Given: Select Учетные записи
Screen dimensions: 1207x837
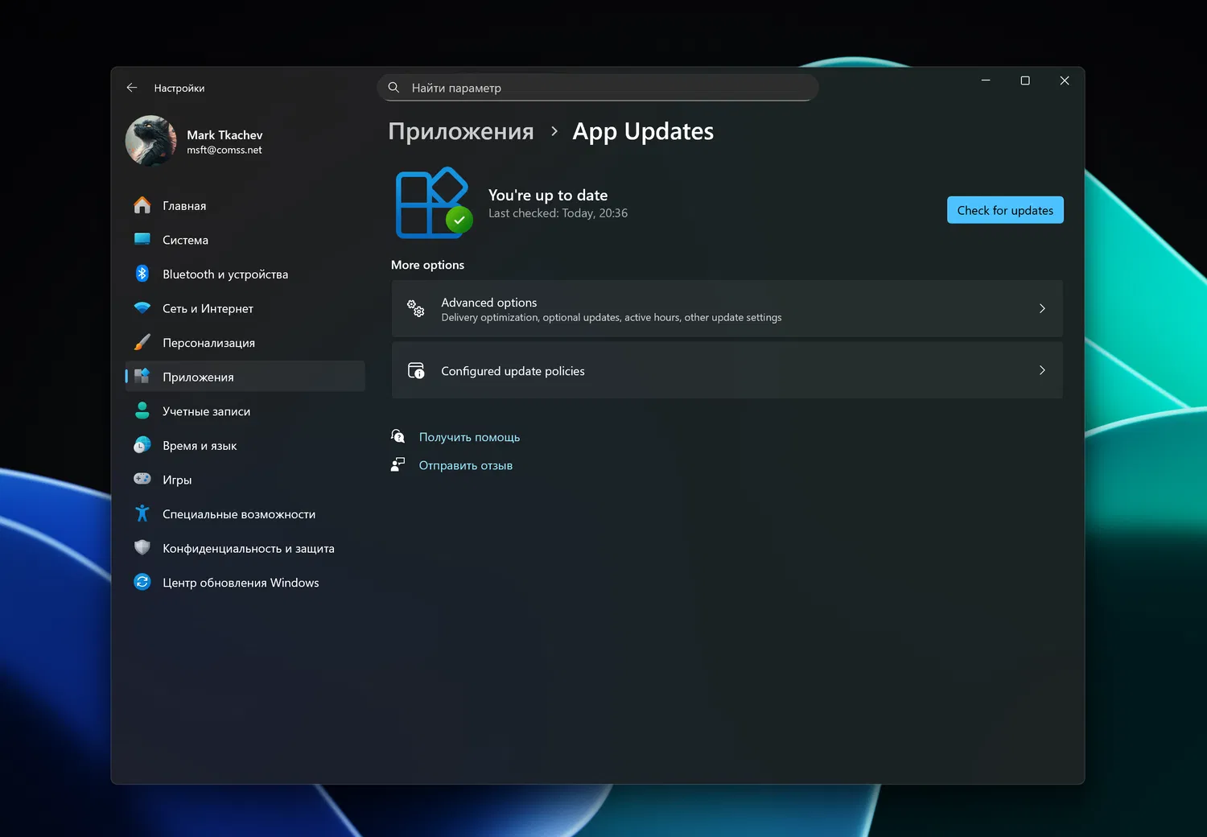Looking at the screenshot, I should 245,410.
